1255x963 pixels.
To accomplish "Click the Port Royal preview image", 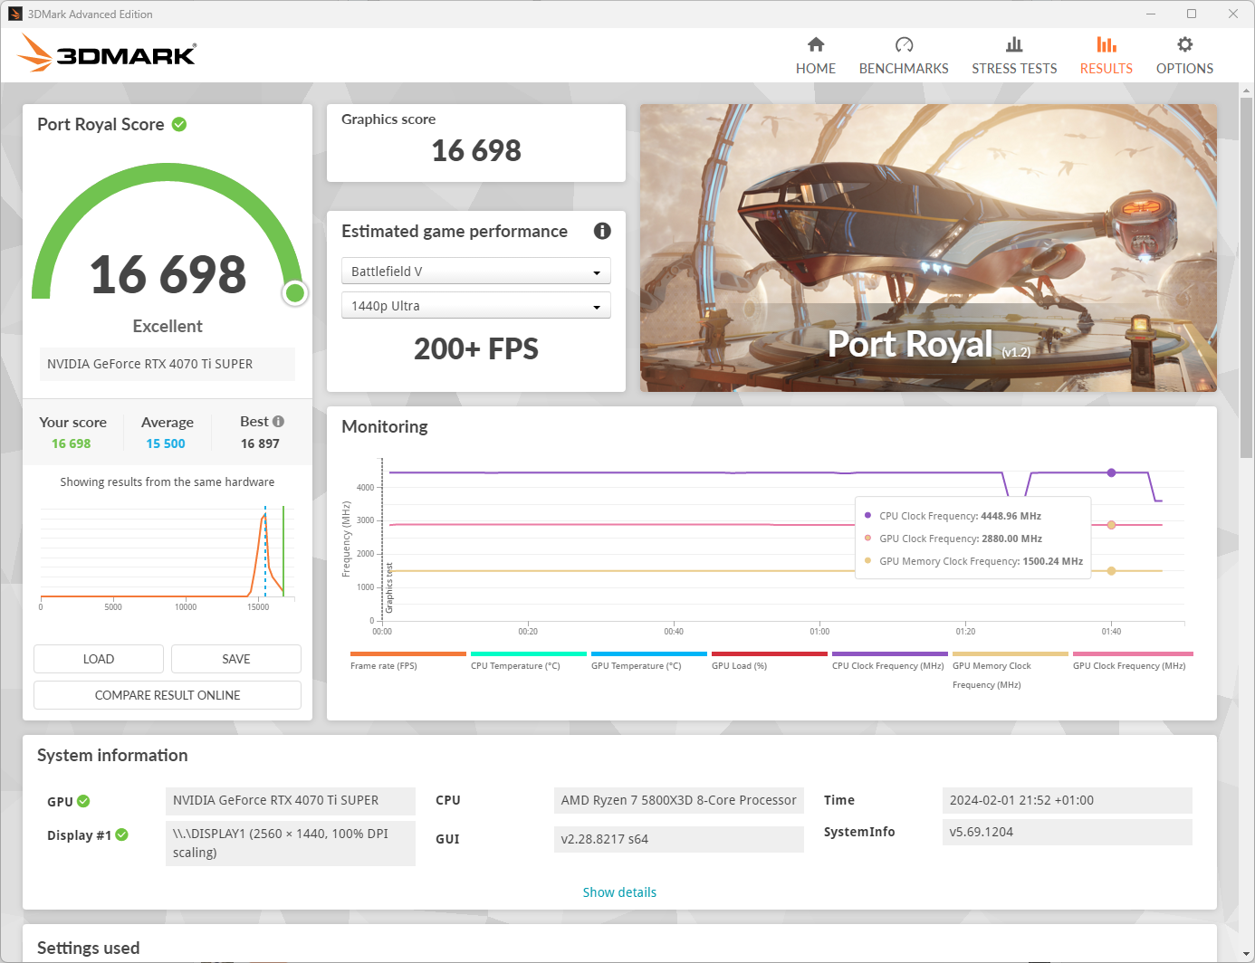I will pos(928,248).
